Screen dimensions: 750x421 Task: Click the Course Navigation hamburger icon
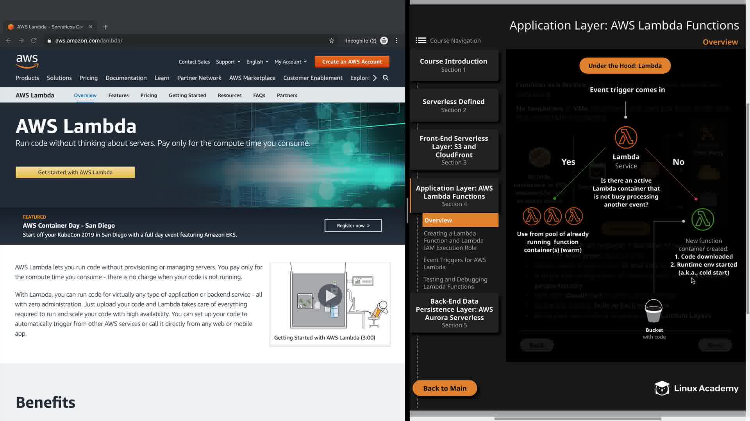pos(421,41)
